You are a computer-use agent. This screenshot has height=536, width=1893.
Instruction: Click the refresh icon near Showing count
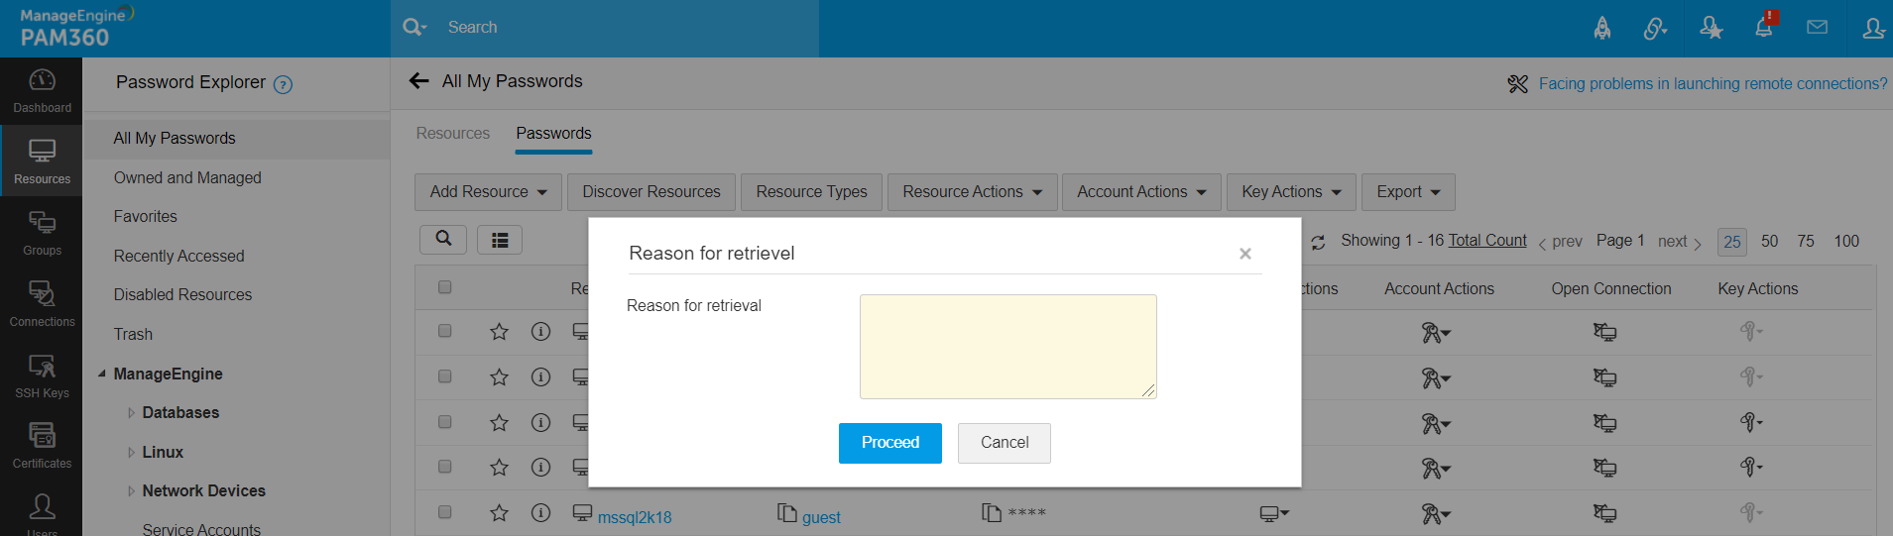(1318, 242)
